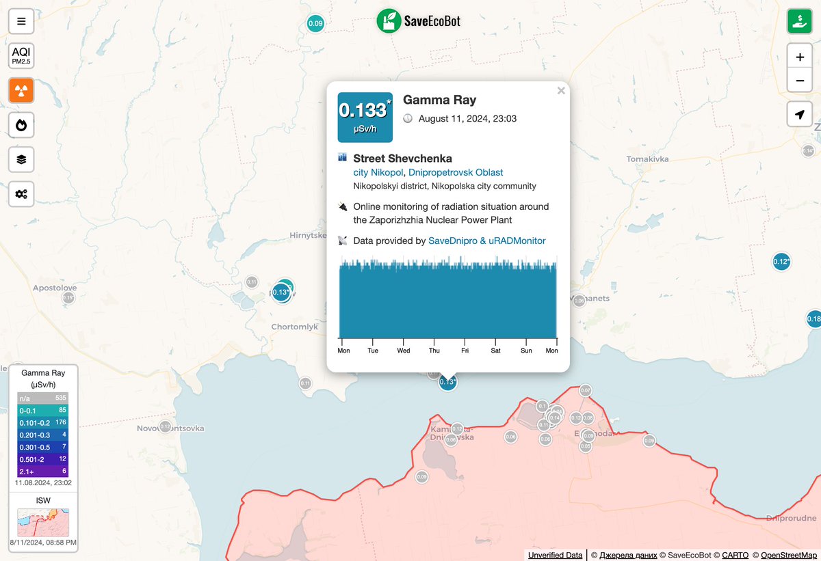Select the gray 0.07 station marker
The height and width of the screenshot is (561, 821).
(x=586, y=391)
